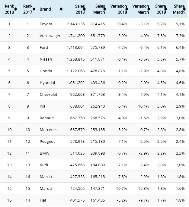This screenshot has width=189, height=207.
Task: Select Fiat's -9,7% Variation March cell
Action: click(x=143, y=200)
